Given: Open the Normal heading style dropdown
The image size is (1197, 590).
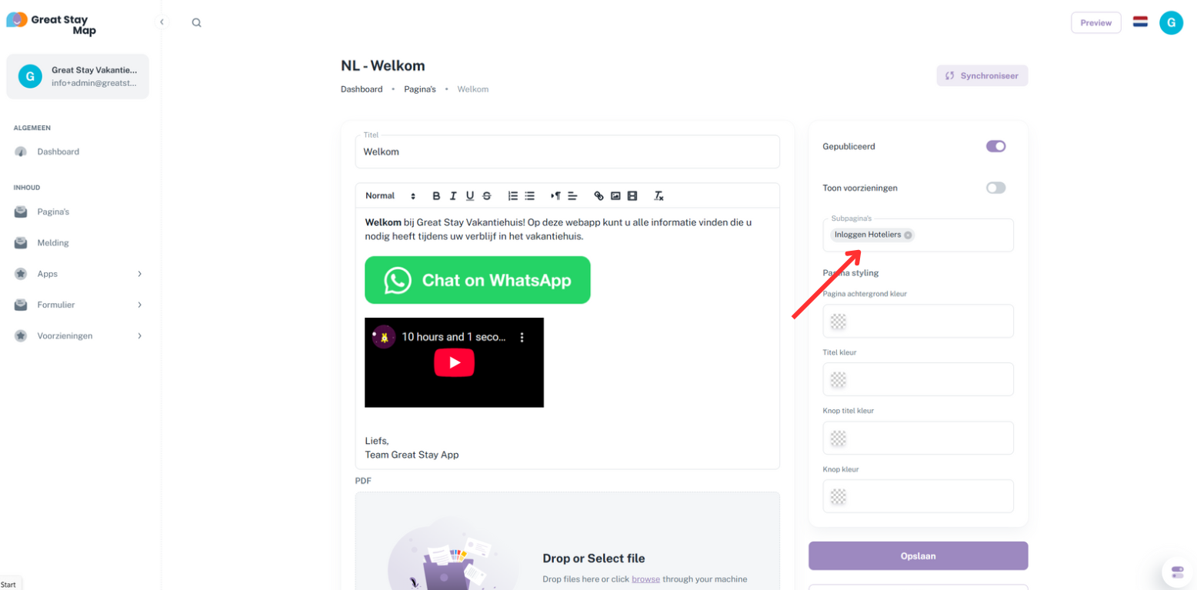Looking at the screenshot, I should coord(390,196).
